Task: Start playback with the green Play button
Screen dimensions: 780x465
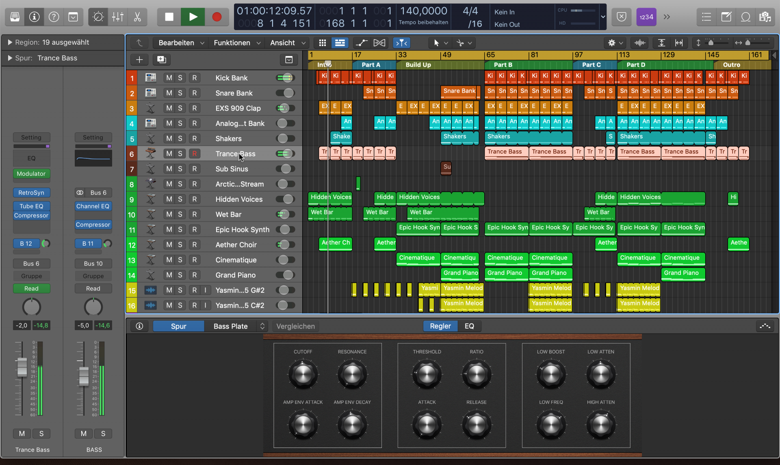Action: [x=193, y=17]
